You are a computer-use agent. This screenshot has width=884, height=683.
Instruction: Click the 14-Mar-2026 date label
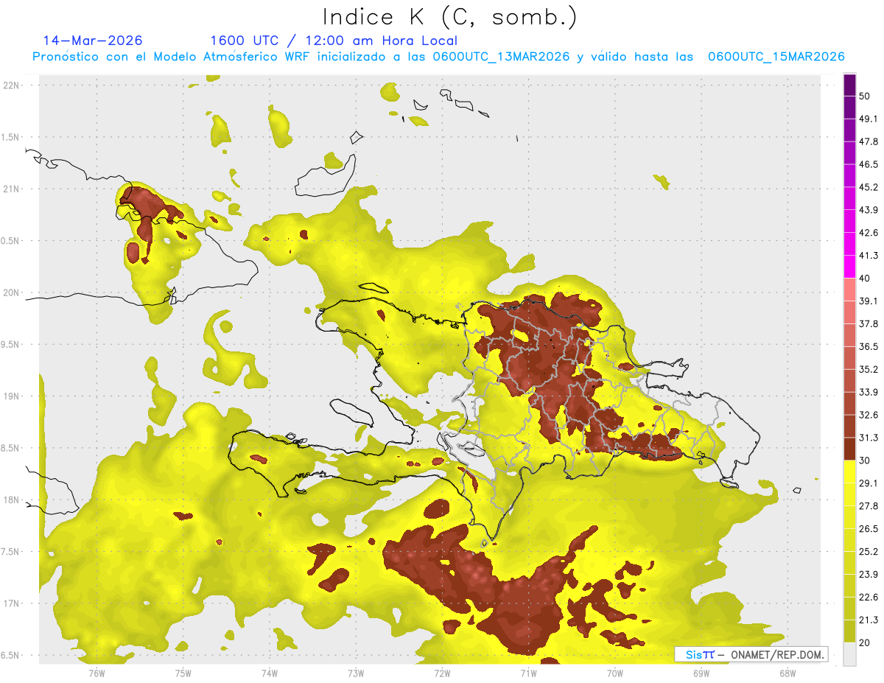coord(93,41)
